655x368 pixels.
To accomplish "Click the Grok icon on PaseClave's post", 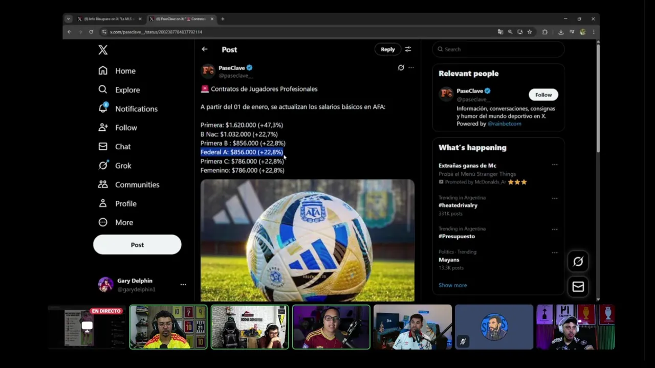I will pyautogui.click(x=401, y=67).
